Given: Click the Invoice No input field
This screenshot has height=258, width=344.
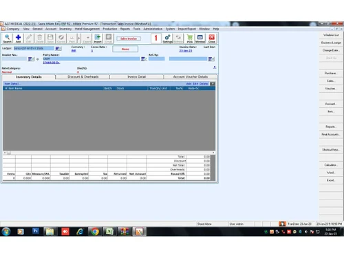Looking at the screenshot, I should [x=14, y=59].
